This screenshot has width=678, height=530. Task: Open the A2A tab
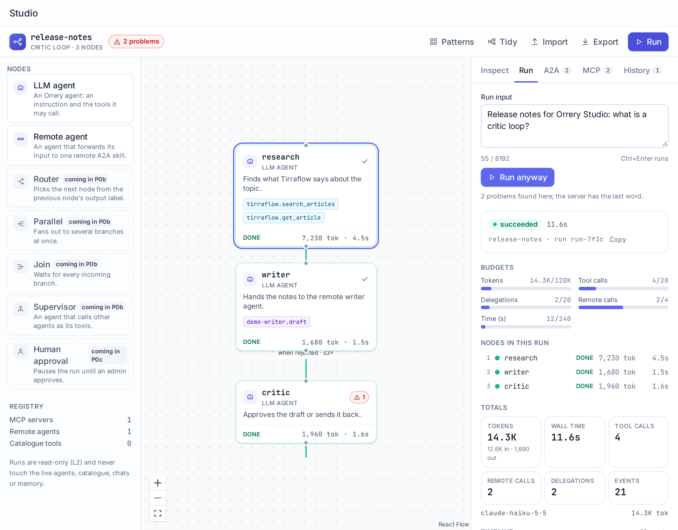558,71
